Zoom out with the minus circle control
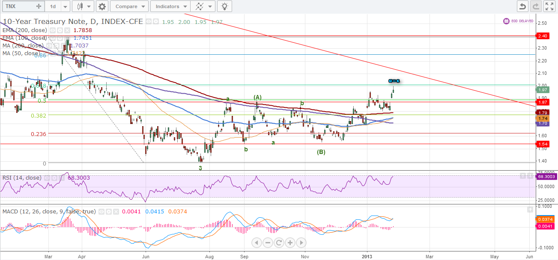 click(x=268, y=243)
